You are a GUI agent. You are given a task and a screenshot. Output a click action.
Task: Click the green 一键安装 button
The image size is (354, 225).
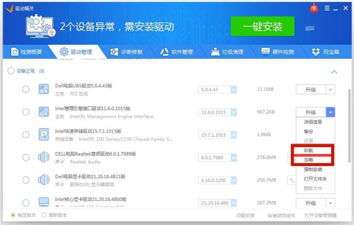tap(263, 26)
